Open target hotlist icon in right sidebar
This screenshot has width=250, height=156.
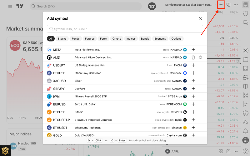tap(246, 51)
